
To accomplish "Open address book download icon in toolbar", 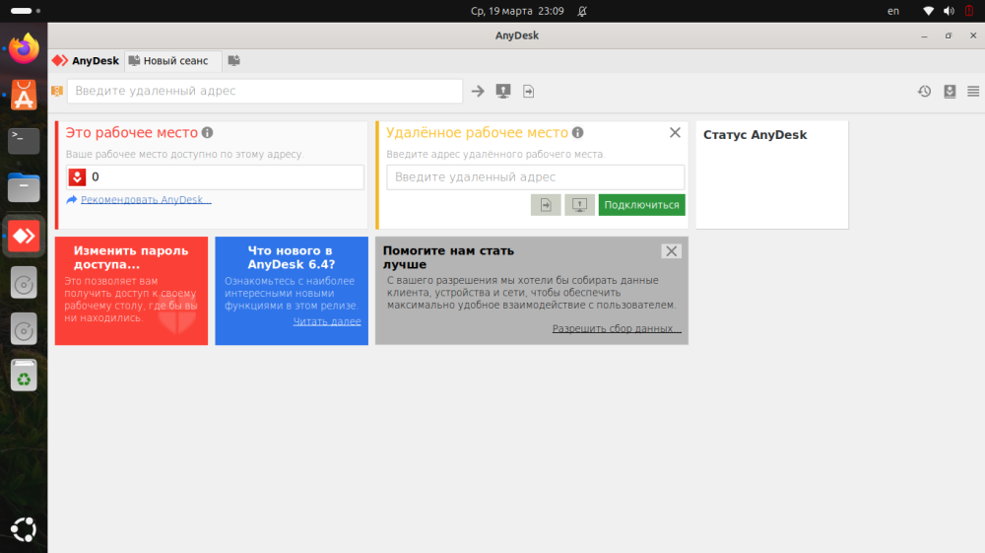I will coord(950,91).
